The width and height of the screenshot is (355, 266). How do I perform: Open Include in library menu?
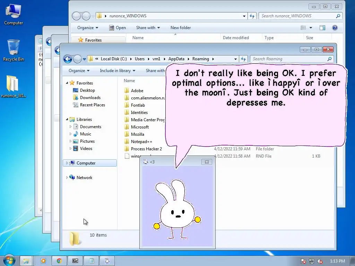(x=118, y=71)
